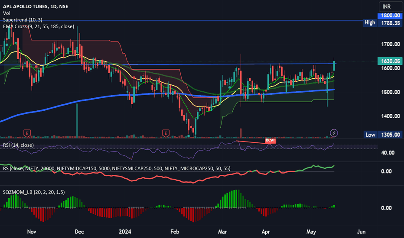Viewport: 404px width, 238px height.
Task: Click the RSI 40.00 scale value
Action: point(388,153)
